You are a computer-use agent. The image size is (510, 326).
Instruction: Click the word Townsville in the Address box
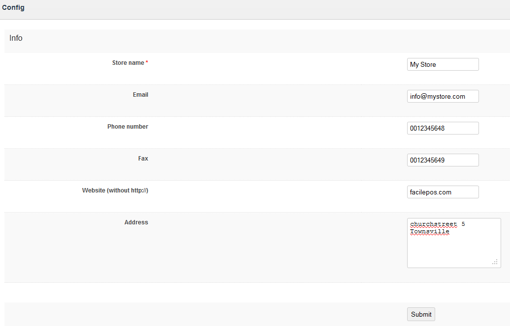429,231
